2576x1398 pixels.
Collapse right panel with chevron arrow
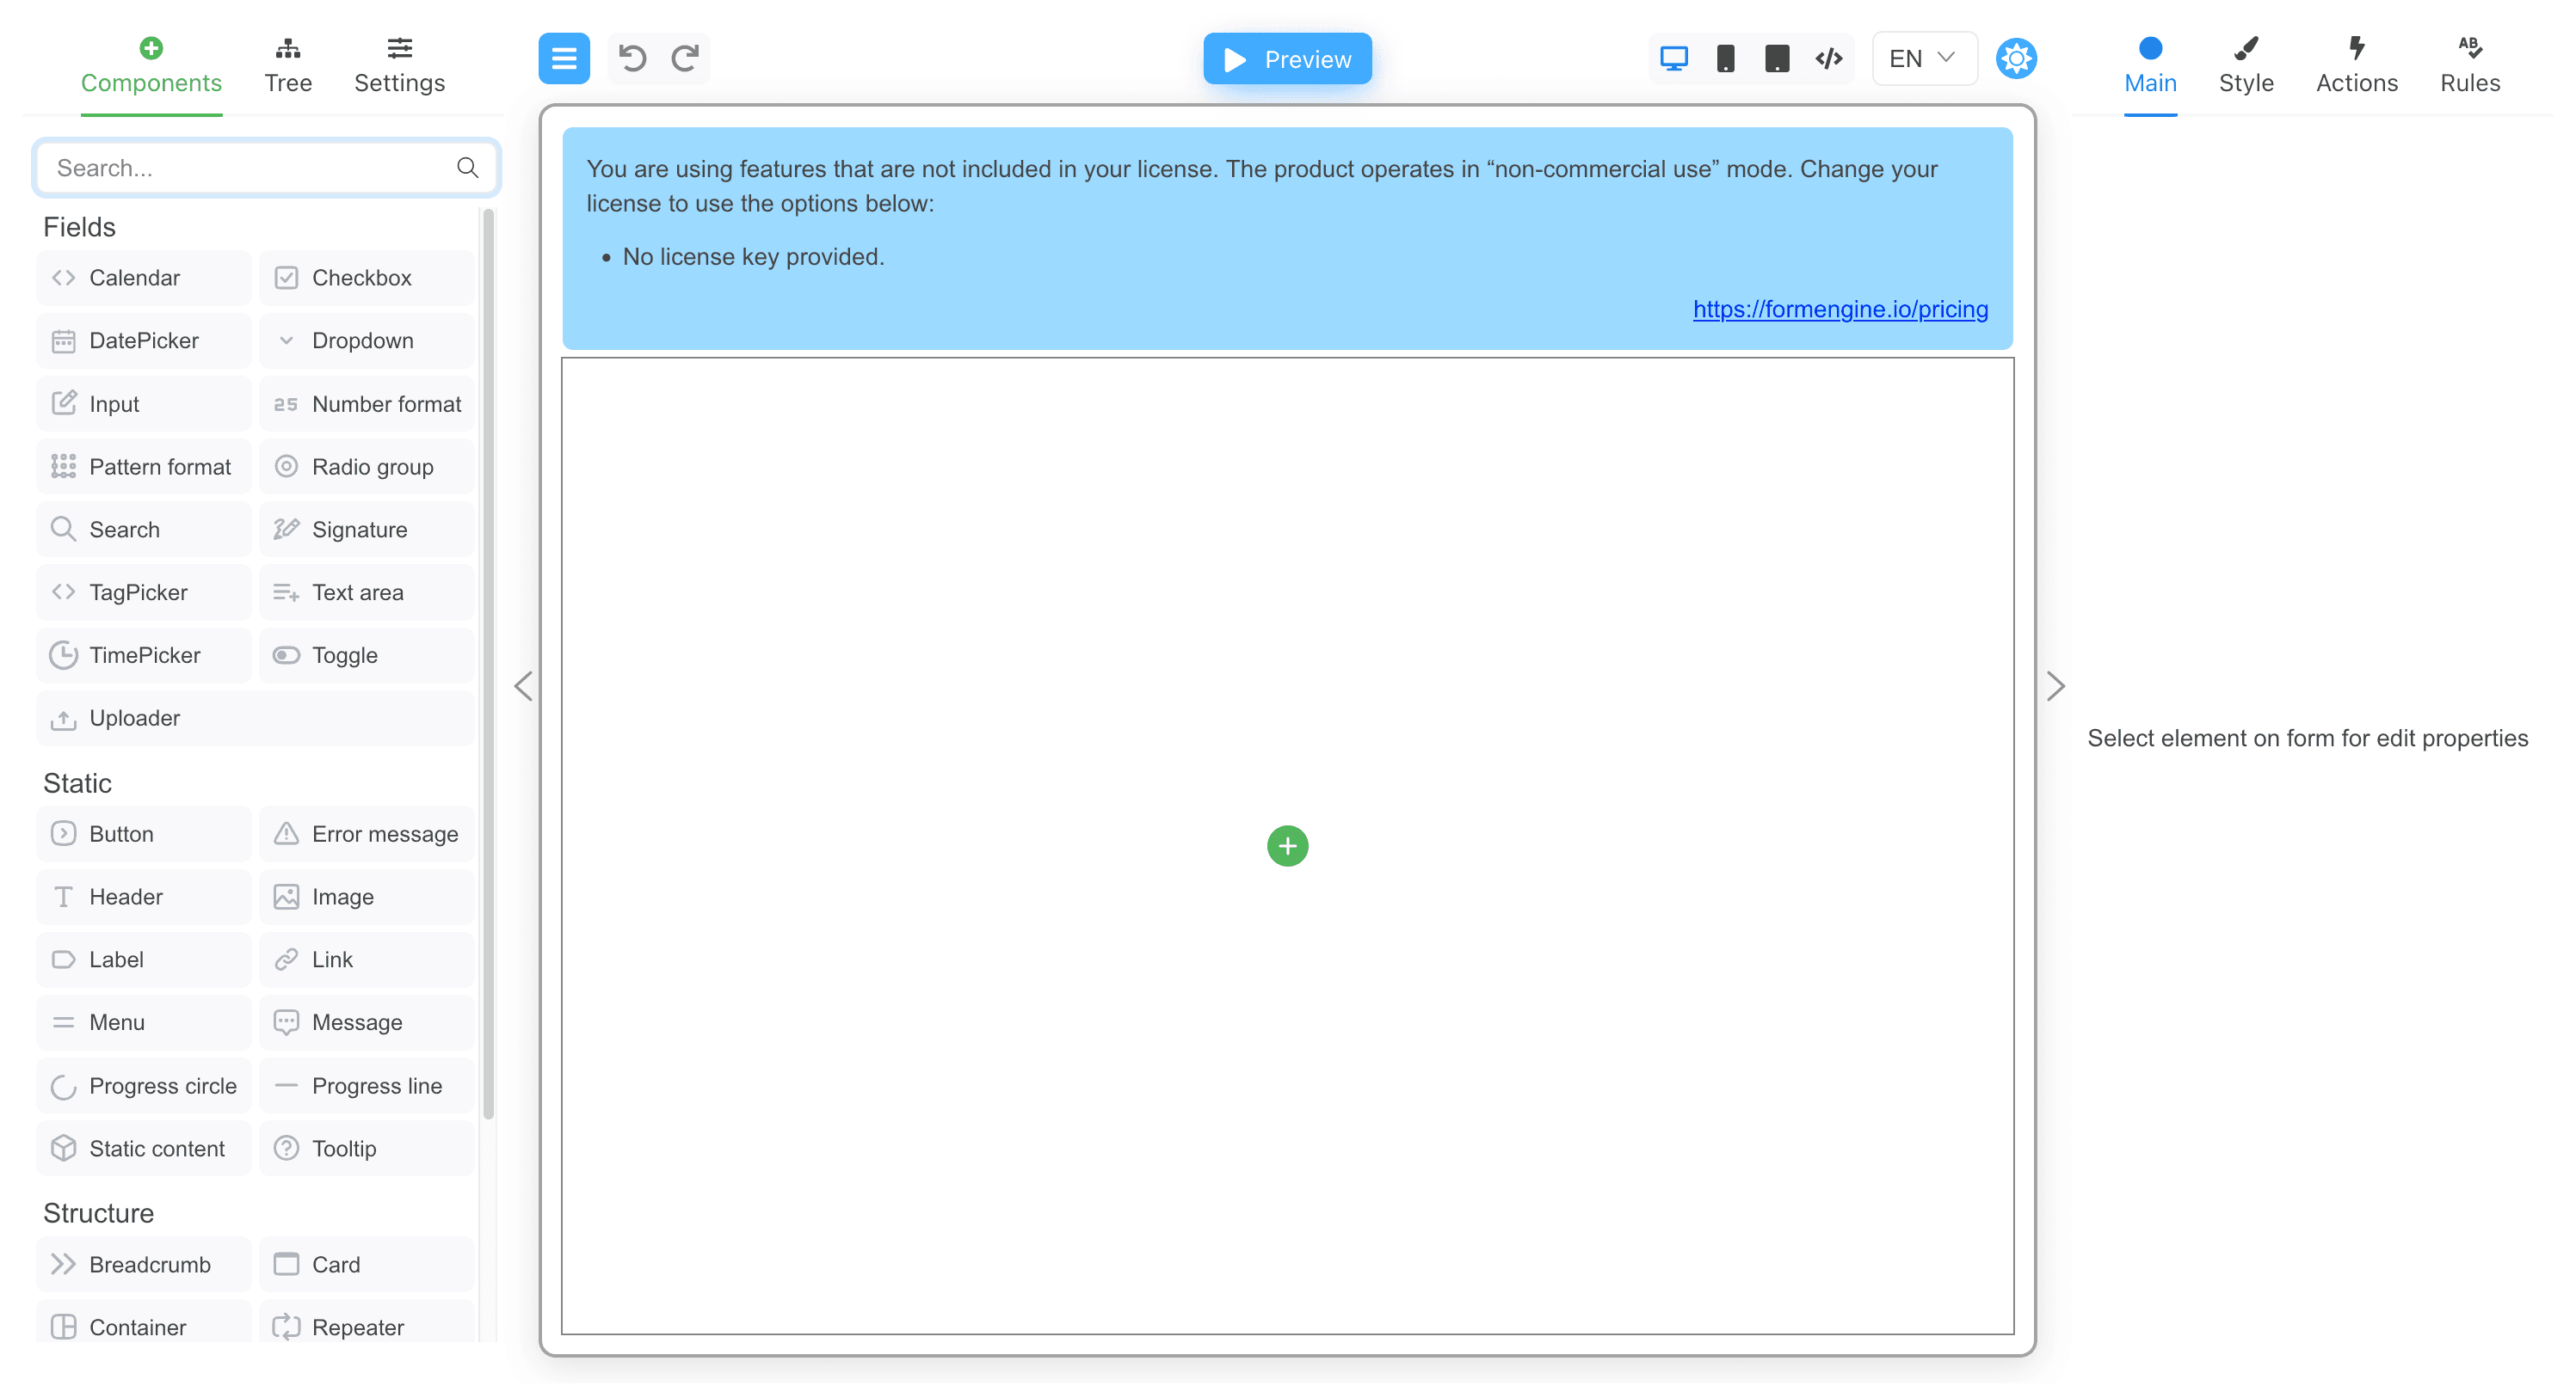pos(2055,685)
